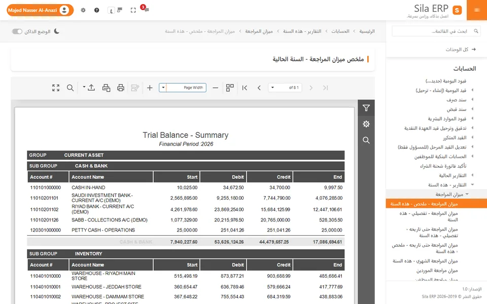Click account number 11010201102
This screenshot has width=487, height=304.
click(x=44, y=209)
